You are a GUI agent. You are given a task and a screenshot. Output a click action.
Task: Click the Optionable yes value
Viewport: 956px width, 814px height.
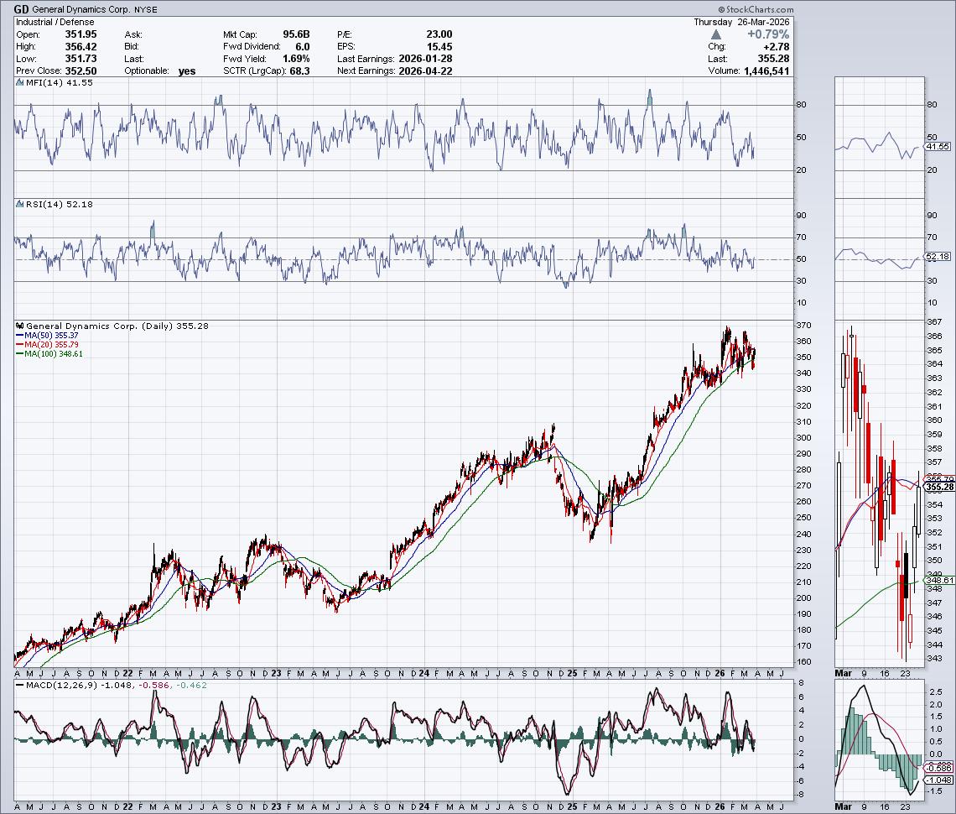[x=187, y=71]
